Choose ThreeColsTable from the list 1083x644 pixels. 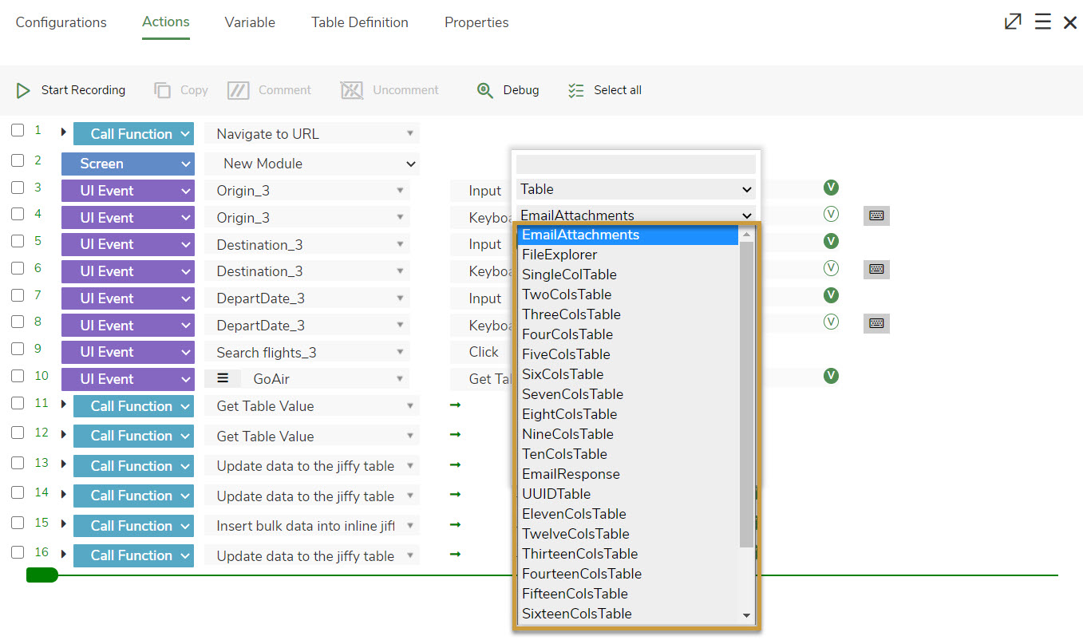[x=571, y=314]
